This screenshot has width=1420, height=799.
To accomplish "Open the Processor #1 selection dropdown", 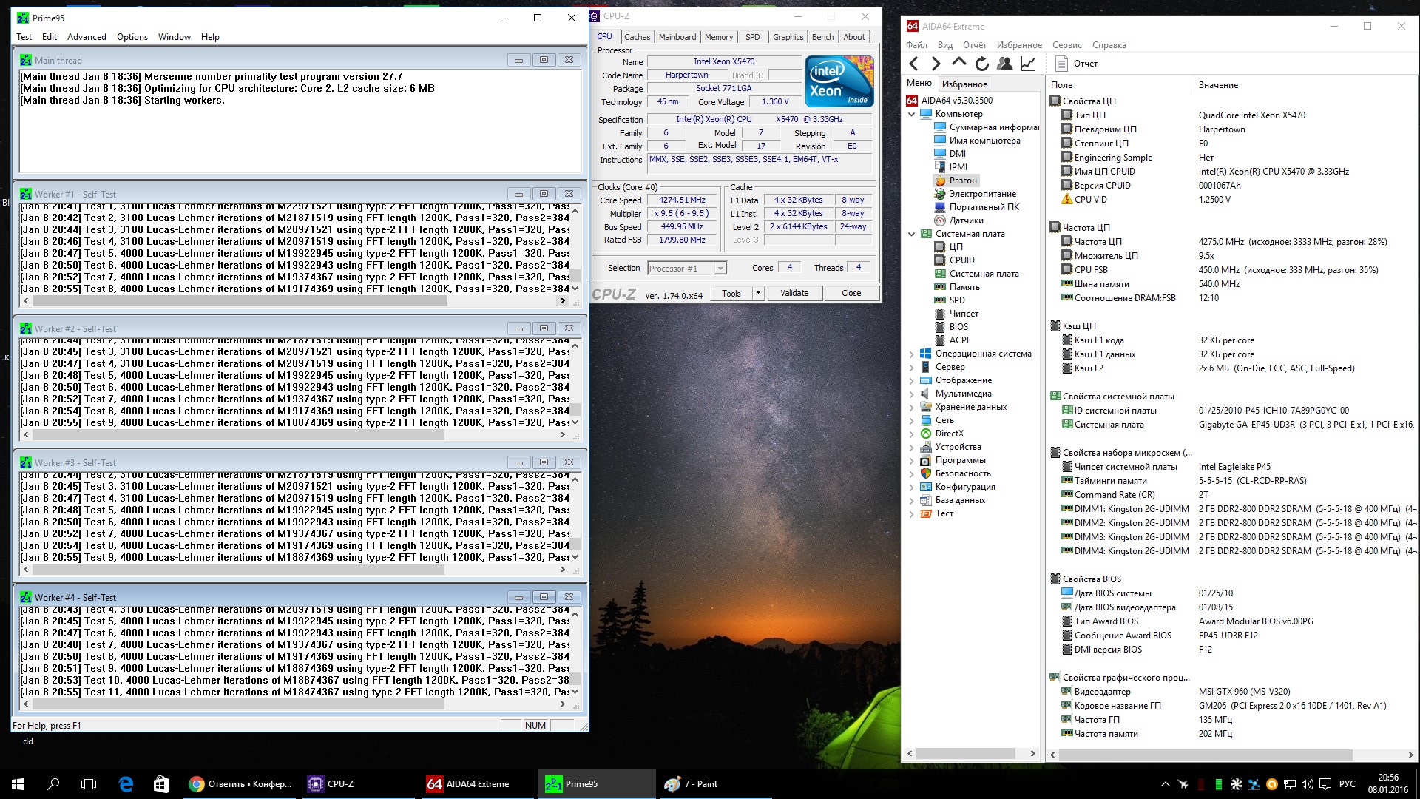I will click(720, 269).
